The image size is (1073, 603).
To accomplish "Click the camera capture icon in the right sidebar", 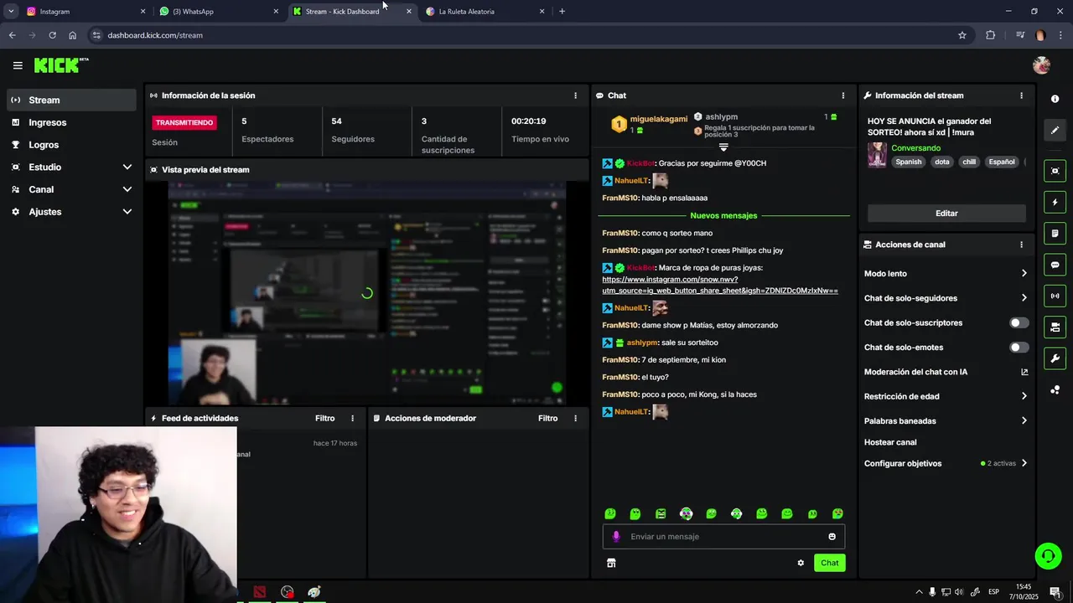I will click(1055, 171).
